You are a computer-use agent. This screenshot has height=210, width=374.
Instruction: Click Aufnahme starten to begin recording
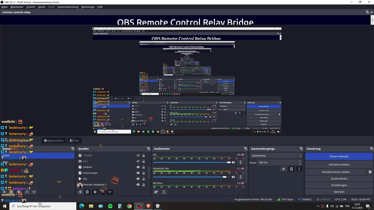click(339, 164)
